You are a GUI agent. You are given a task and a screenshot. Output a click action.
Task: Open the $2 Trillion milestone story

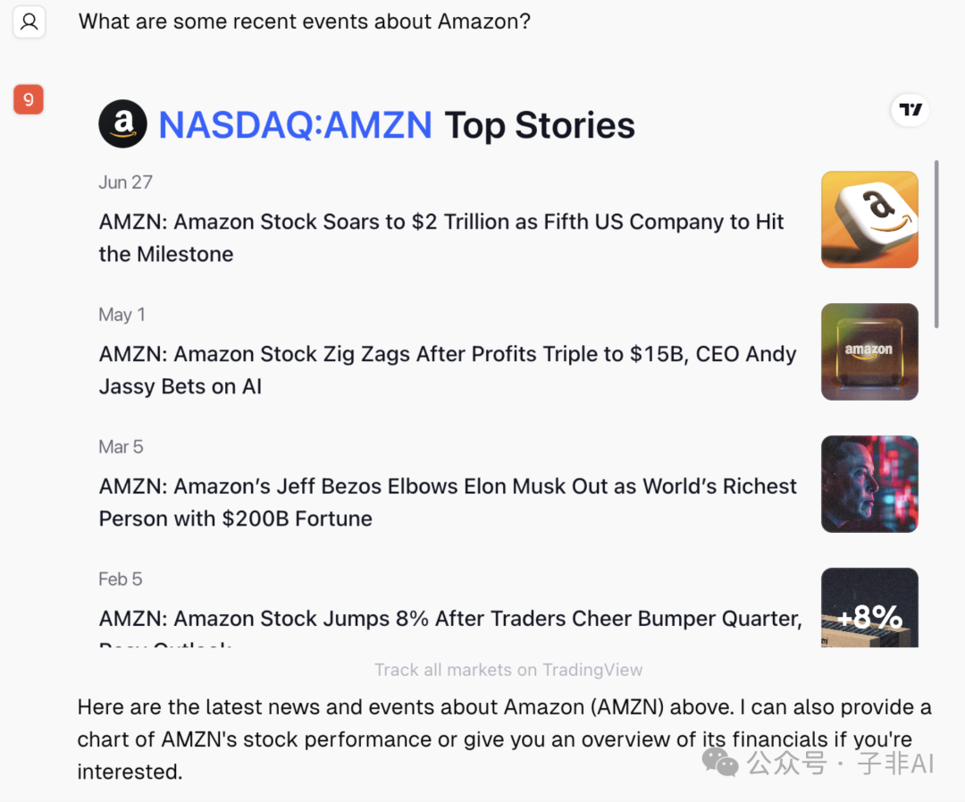click(x=442, y=238)
